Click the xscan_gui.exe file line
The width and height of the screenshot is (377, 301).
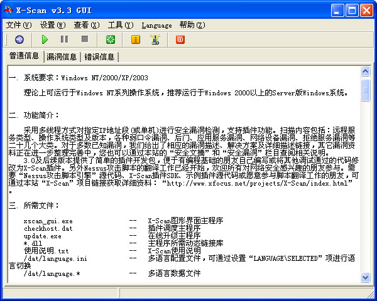(48, 221)
